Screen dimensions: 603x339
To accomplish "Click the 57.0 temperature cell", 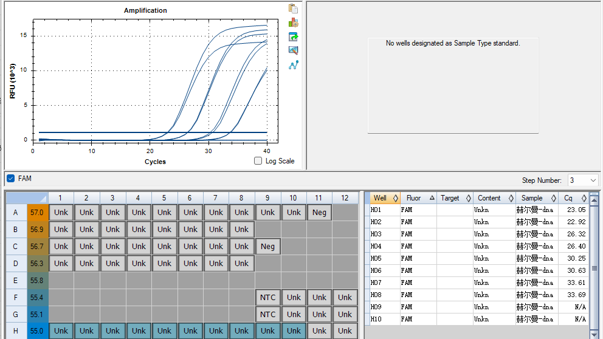I will coord(37,213).
